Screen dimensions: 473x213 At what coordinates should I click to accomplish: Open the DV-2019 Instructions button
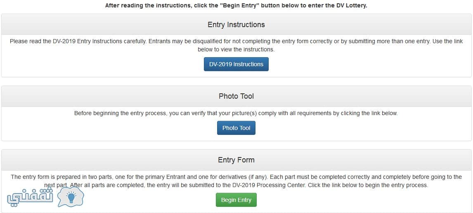236,64
